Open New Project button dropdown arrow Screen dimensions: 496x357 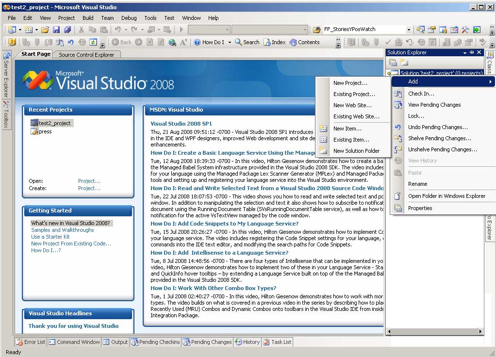tap(20, 30)
